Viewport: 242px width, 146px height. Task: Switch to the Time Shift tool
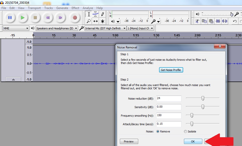pyautogui.click(x=95, y=21)
